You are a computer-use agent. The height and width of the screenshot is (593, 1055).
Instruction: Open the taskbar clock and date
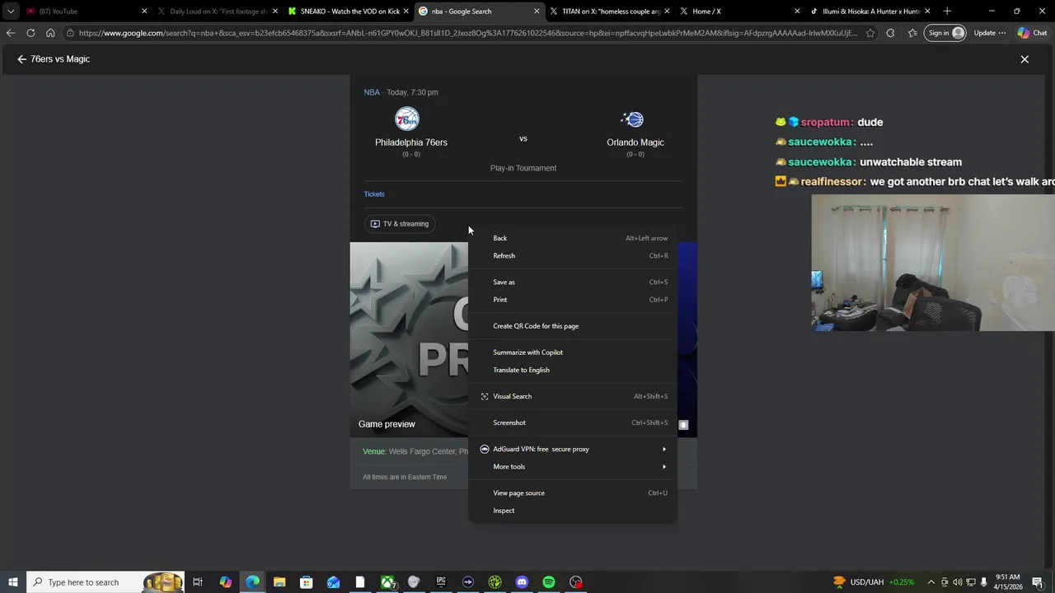[x=1009, y=582]
